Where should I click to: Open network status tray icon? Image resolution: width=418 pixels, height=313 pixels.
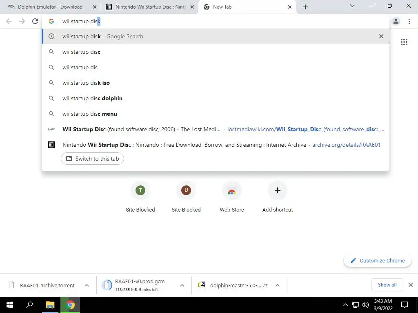pyautogui.click(x=356, y=305)
